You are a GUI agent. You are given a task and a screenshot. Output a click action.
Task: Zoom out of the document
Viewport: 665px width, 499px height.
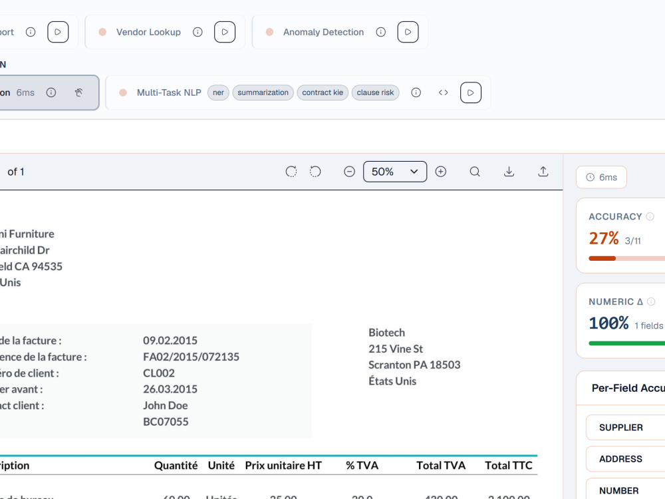coord(350,172)
